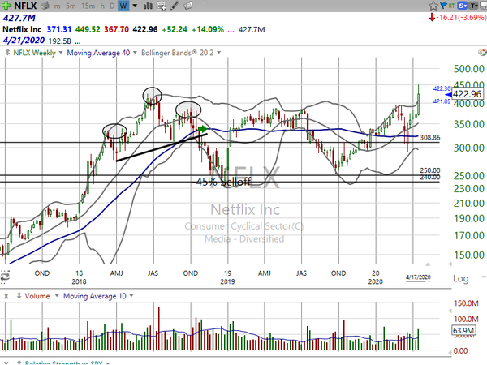Click the pink ellipsis after +14.09%
Screen dimensions: 487x365
coord(231,31)
